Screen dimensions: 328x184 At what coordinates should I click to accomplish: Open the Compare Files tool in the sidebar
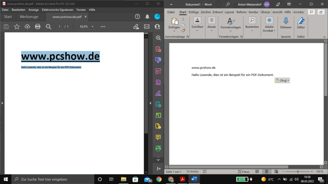click(158, 115)
